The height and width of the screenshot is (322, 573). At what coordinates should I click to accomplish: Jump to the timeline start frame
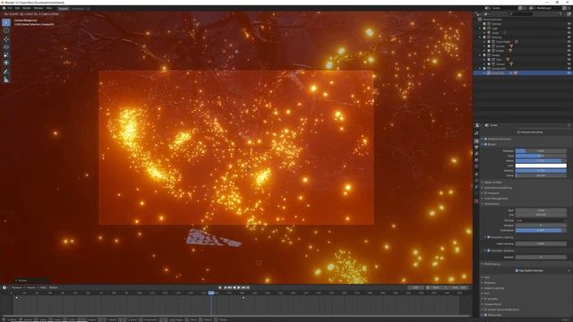click(x=226, y=288)
